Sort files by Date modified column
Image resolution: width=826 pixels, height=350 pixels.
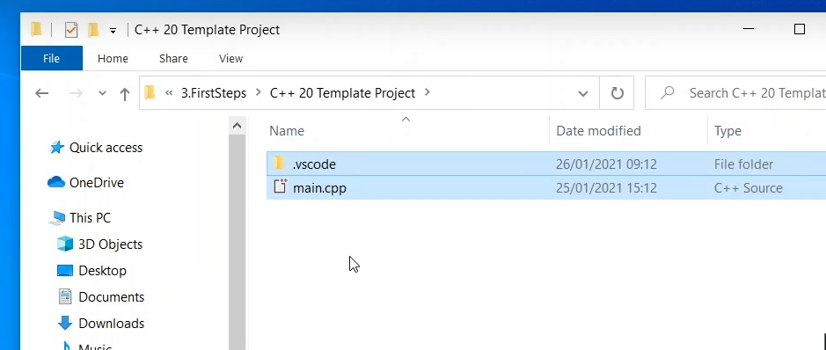pos(598,130)
